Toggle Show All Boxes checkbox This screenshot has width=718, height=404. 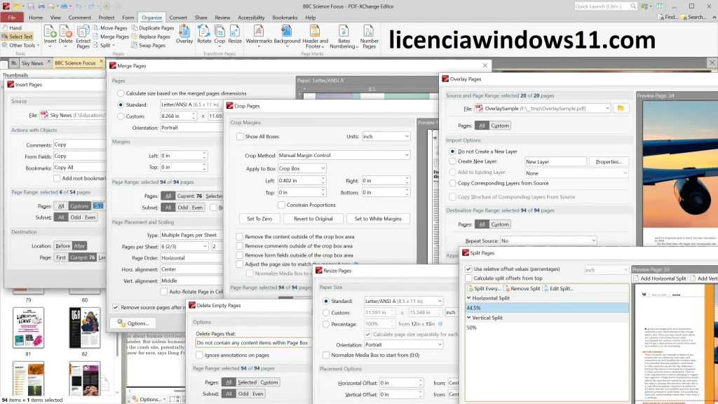point(240,137)
